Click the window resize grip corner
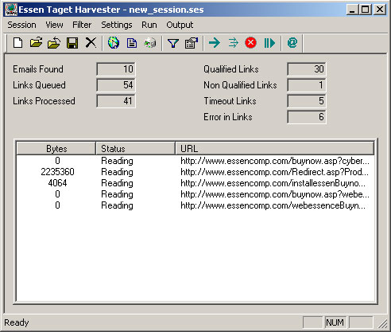This screenshot has height=332, width=391. (382, 323)
